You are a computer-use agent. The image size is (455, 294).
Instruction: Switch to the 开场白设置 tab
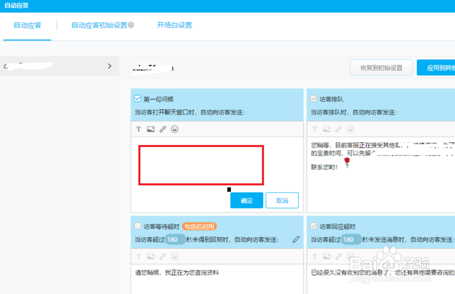coord(174,25)
